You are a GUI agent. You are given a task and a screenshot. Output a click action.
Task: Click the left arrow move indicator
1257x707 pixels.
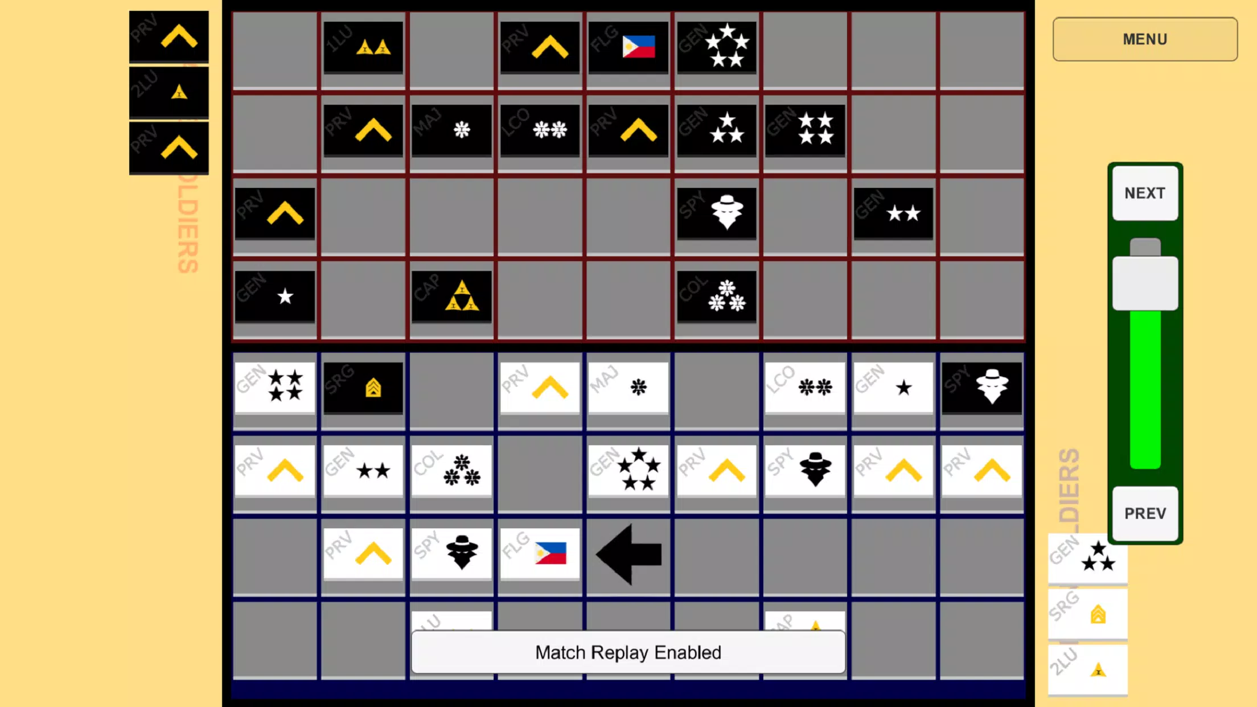628,553
